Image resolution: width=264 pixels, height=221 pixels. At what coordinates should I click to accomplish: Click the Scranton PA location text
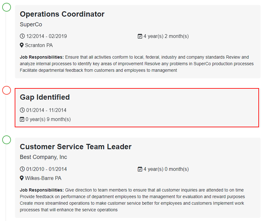pos(39,45)
